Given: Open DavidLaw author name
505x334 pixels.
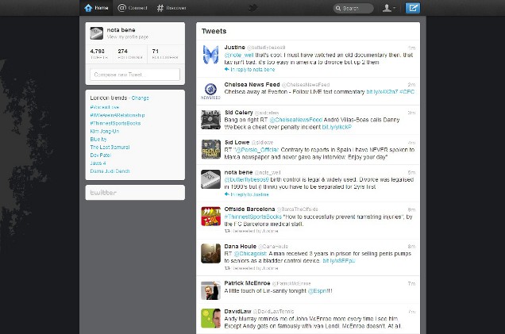Looking at the screenshot, I should click(x=237, y=311).
